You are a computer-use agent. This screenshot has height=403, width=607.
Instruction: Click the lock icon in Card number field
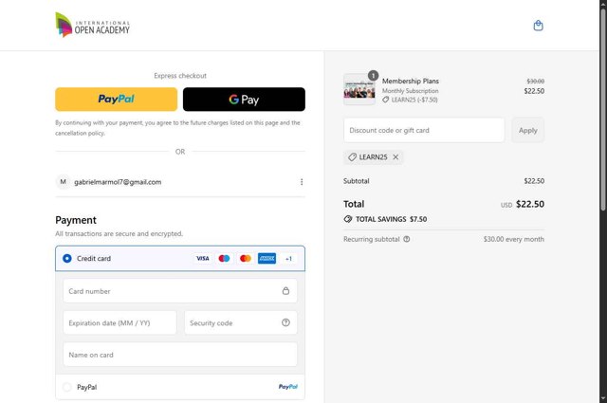click(x=285, y=291)
